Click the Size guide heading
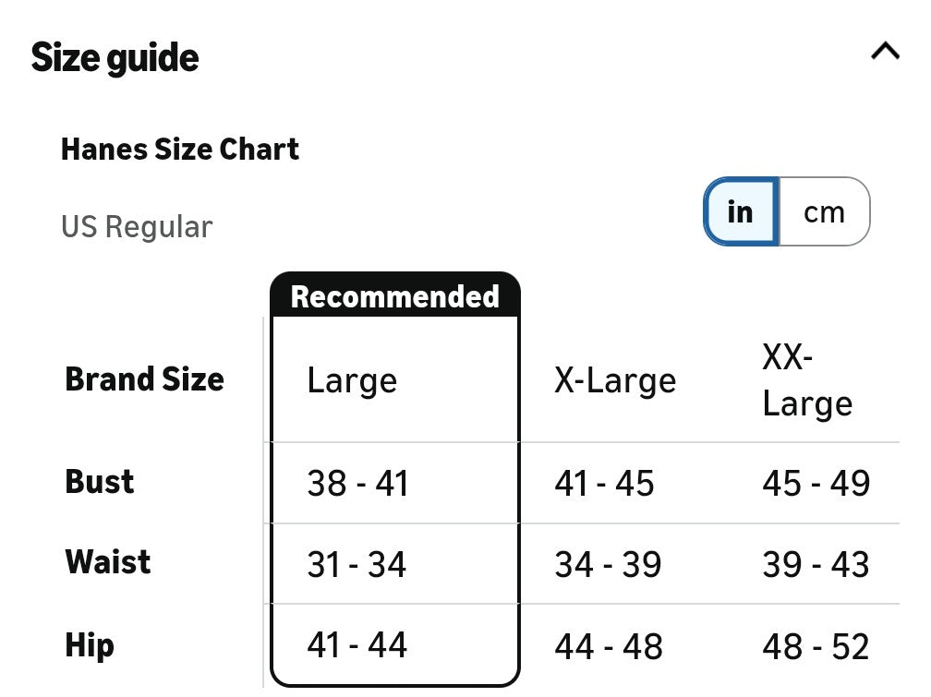931x697 pixels. pos(115,58)
